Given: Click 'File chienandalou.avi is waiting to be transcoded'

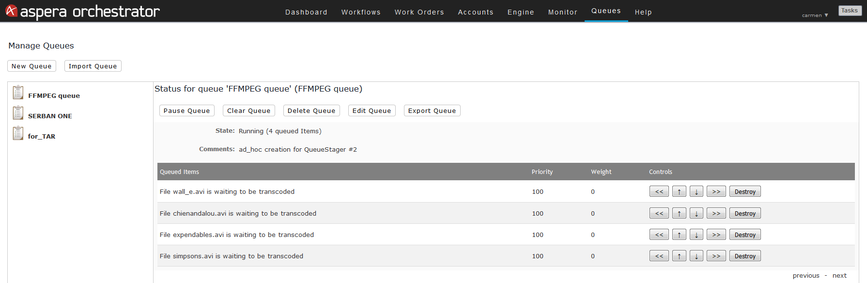Looking at the screenshot, I should (x=238, y=213).
